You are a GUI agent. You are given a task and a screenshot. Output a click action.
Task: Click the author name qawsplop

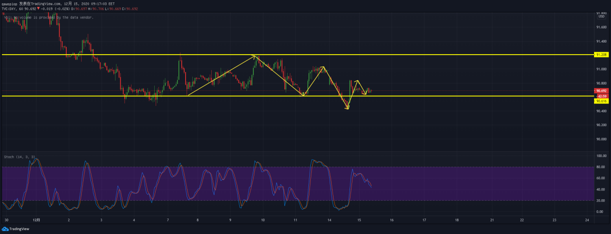click(x=9, y=3)
